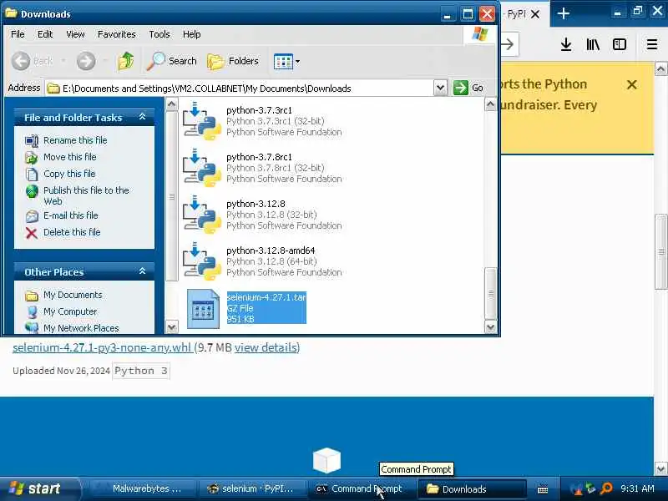The width and height of the screenshot is (668, 501).
Task: Click the task pane scroll up arrow
Action: 171,104
